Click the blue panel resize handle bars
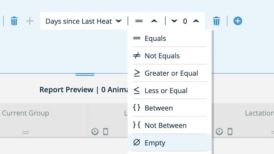This screenshot has height=154, width=274. point(85,74)
